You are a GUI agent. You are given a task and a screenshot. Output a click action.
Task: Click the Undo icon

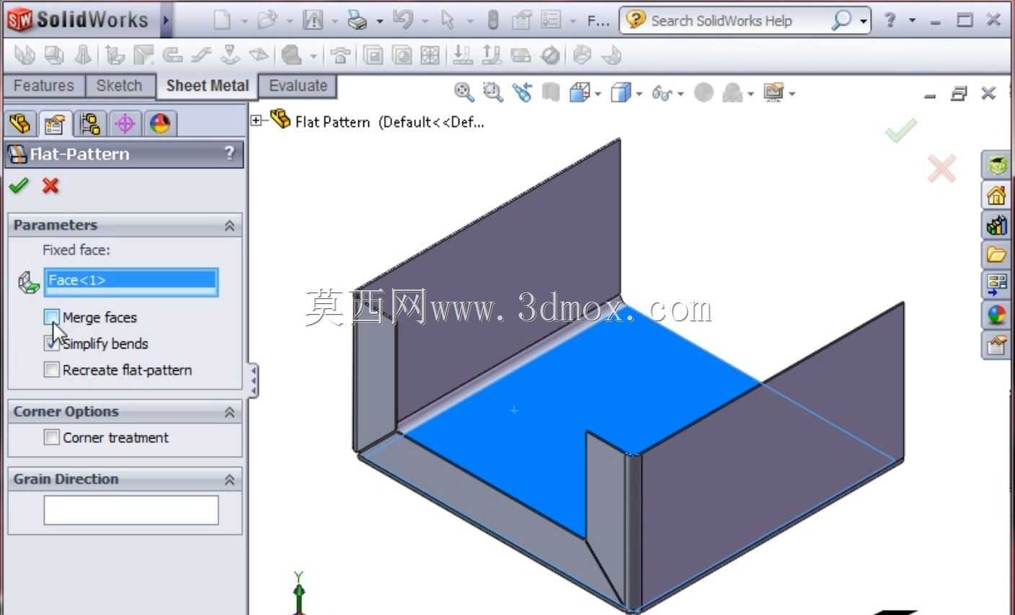402,20
